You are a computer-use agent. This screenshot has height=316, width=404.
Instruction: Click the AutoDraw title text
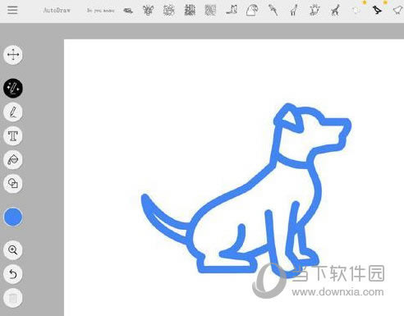[57, 11]
